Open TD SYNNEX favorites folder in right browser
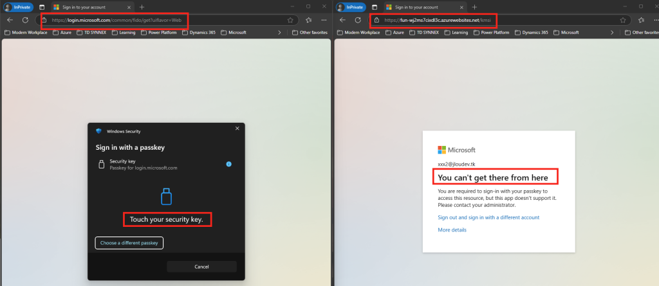Screen dimensions: 659x286 [424, 32]
